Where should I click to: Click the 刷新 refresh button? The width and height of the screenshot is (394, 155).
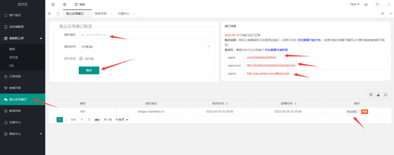coord(79,4)
